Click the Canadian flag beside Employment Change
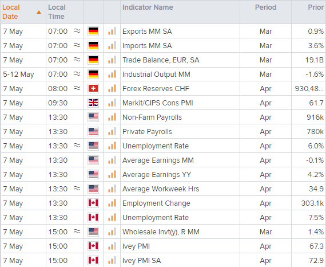This screenshot has height=267, width=326. [x=93, y=203]
